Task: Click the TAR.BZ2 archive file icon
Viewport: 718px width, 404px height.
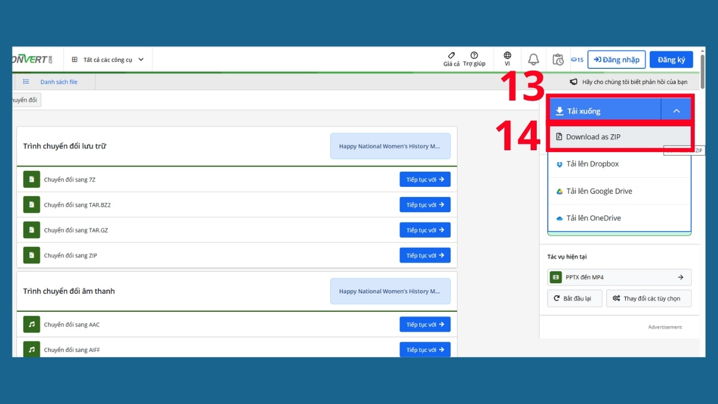Action: [32, 205]
